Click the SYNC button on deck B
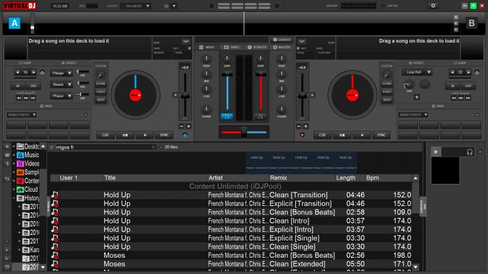 pyautogui.click(x=381, y=135)
